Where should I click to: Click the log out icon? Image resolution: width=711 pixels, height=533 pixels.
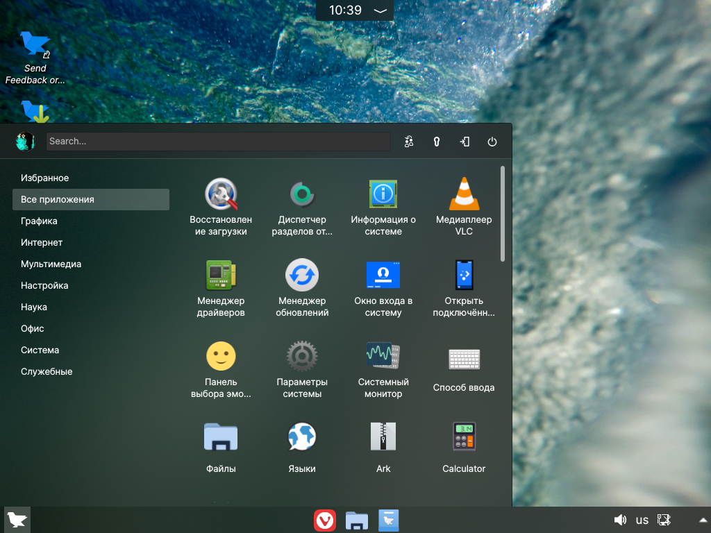465,142
